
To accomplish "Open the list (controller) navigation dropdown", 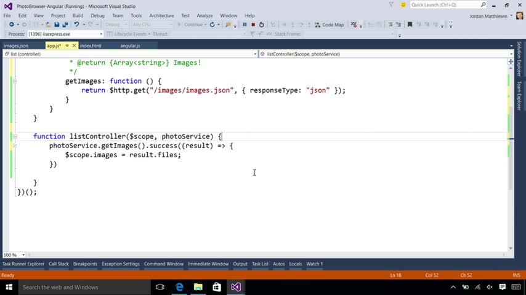I will click(x=255, y=54).
